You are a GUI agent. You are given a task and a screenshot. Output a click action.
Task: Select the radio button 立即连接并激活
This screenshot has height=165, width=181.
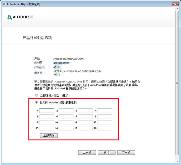point(37,95)
